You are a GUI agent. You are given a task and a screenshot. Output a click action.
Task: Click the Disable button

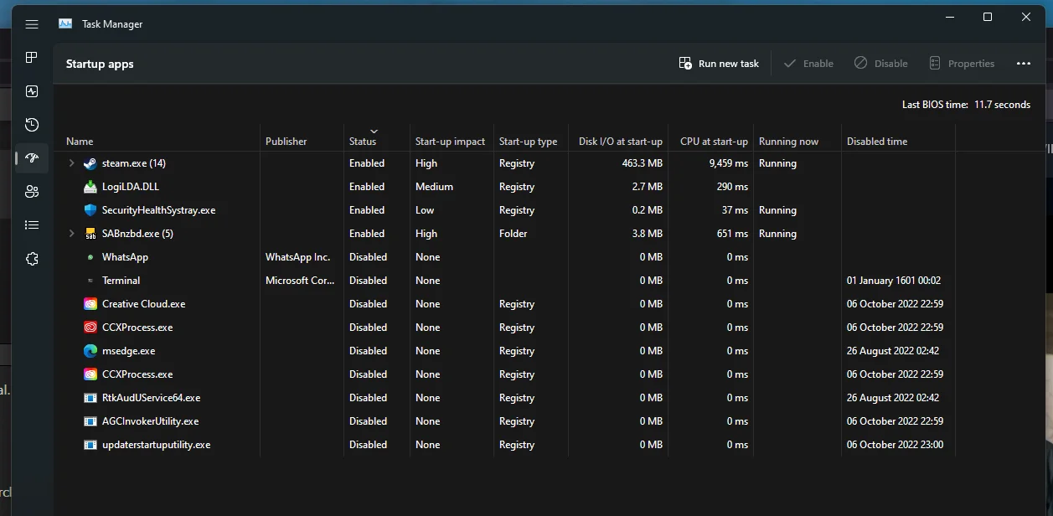click(880, 64)
